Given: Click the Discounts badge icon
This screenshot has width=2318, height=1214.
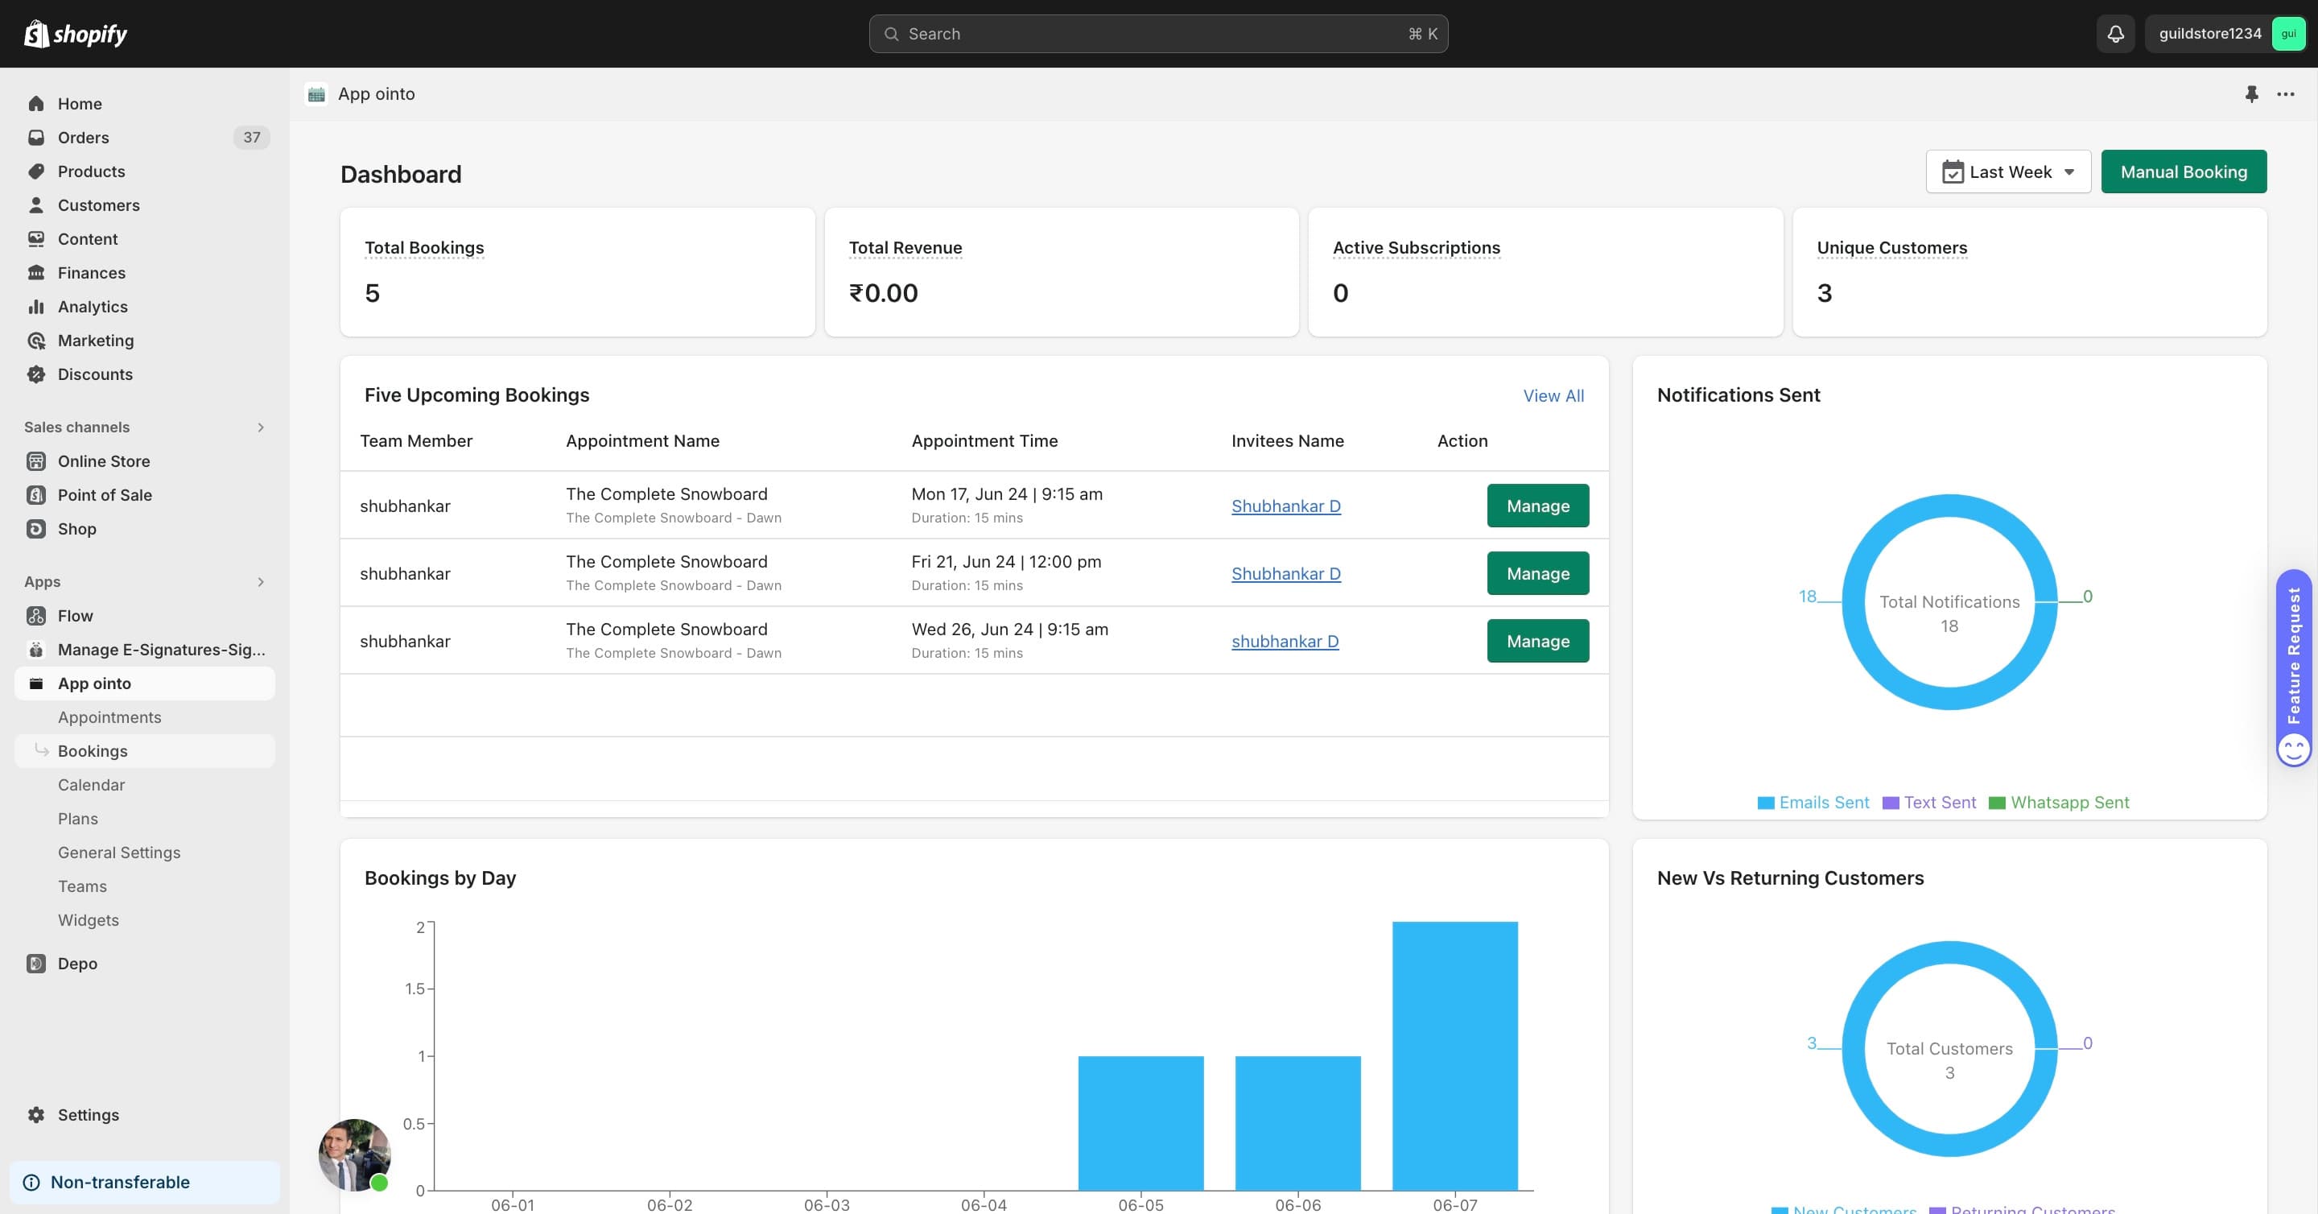Looking at the screenshot, I should (36, 374).
